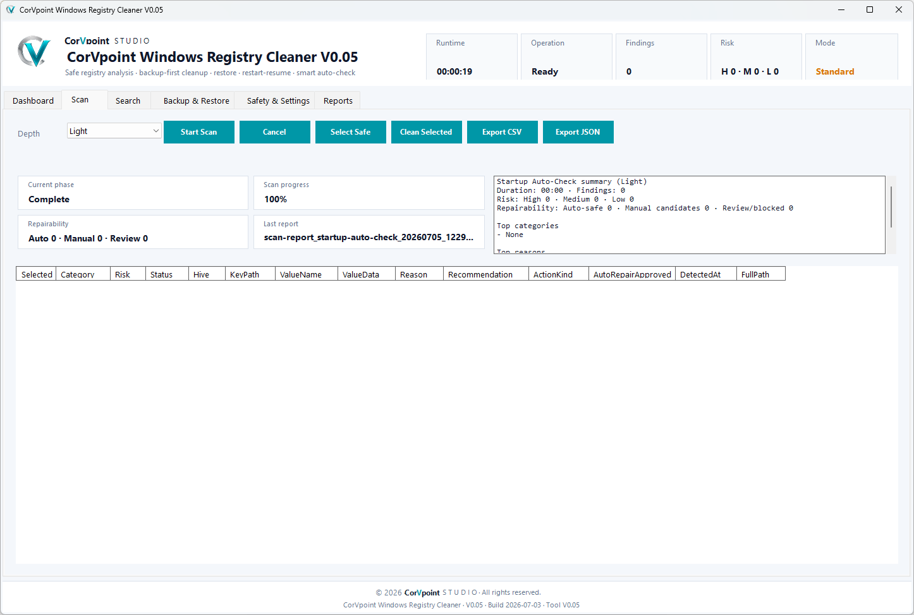Click the Status column header
This screenshot has width=914, height=615.
(x=167, y=274)
